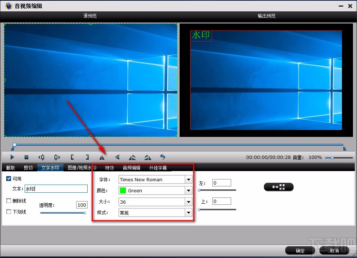Click the Play preview button
This screenshot has width=357, height=258.
[x=12, y=157]
